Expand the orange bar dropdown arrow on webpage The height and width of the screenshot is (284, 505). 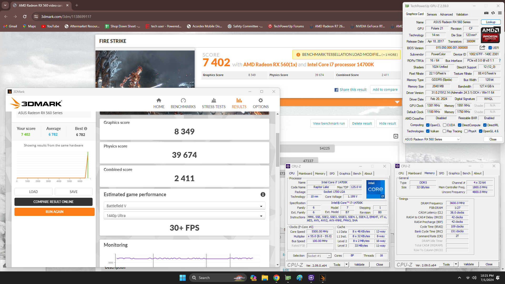[397, 102]
